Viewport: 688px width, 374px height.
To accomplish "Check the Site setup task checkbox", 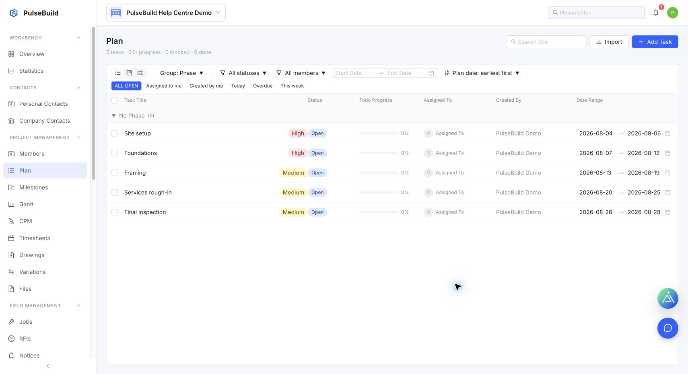I will click(115, 134).
